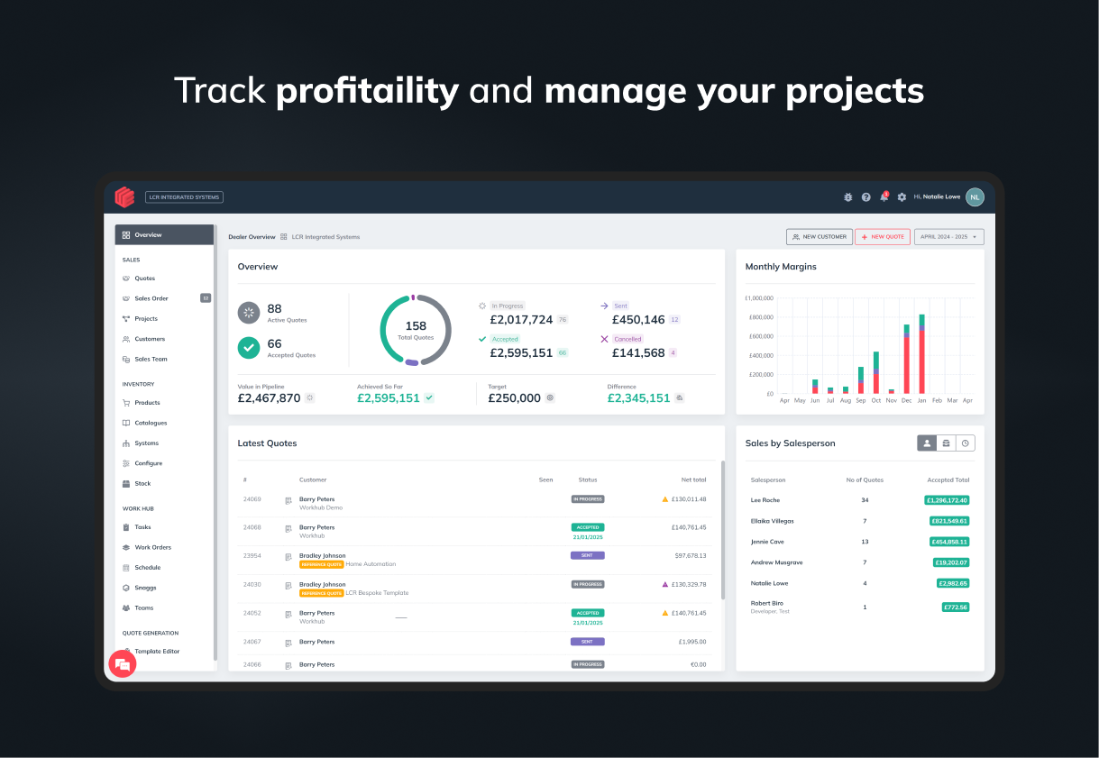Open the chat support bubble
The width and height of the screenshot is (1099, 758).
[122, 664]
